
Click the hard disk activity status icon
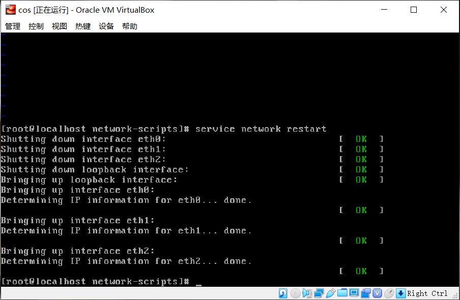pos(282,293)
